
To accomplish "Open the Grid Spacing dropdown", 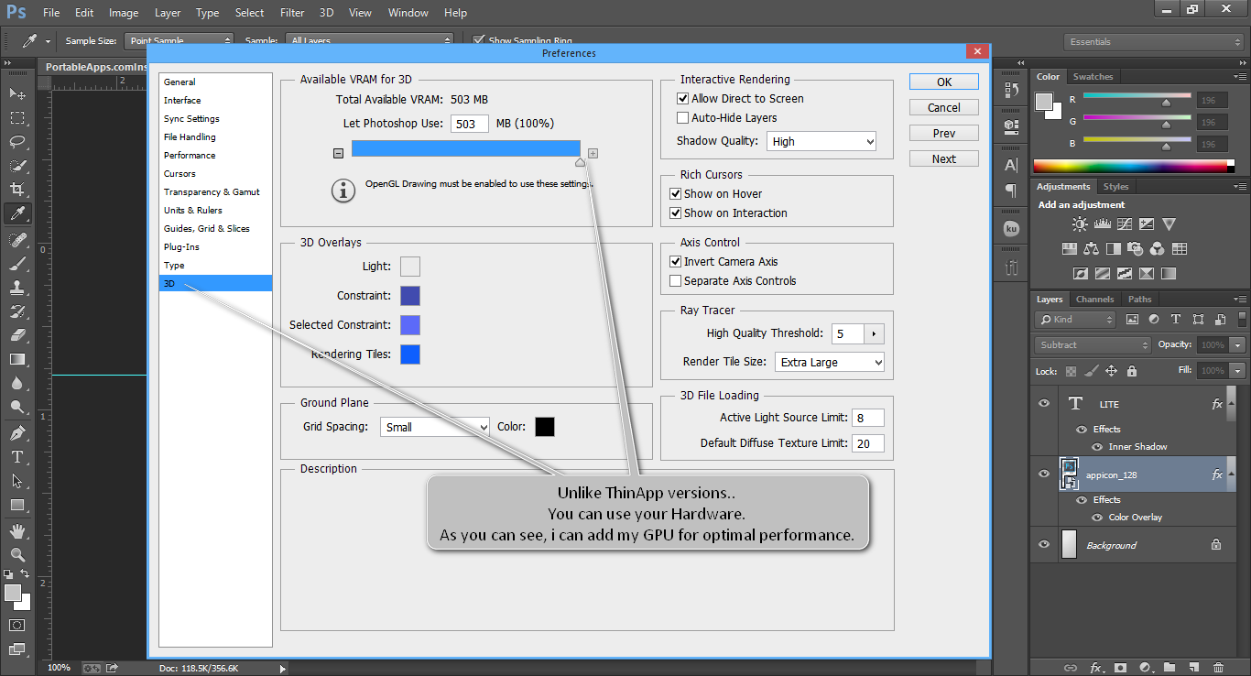I will pos(435,427).
